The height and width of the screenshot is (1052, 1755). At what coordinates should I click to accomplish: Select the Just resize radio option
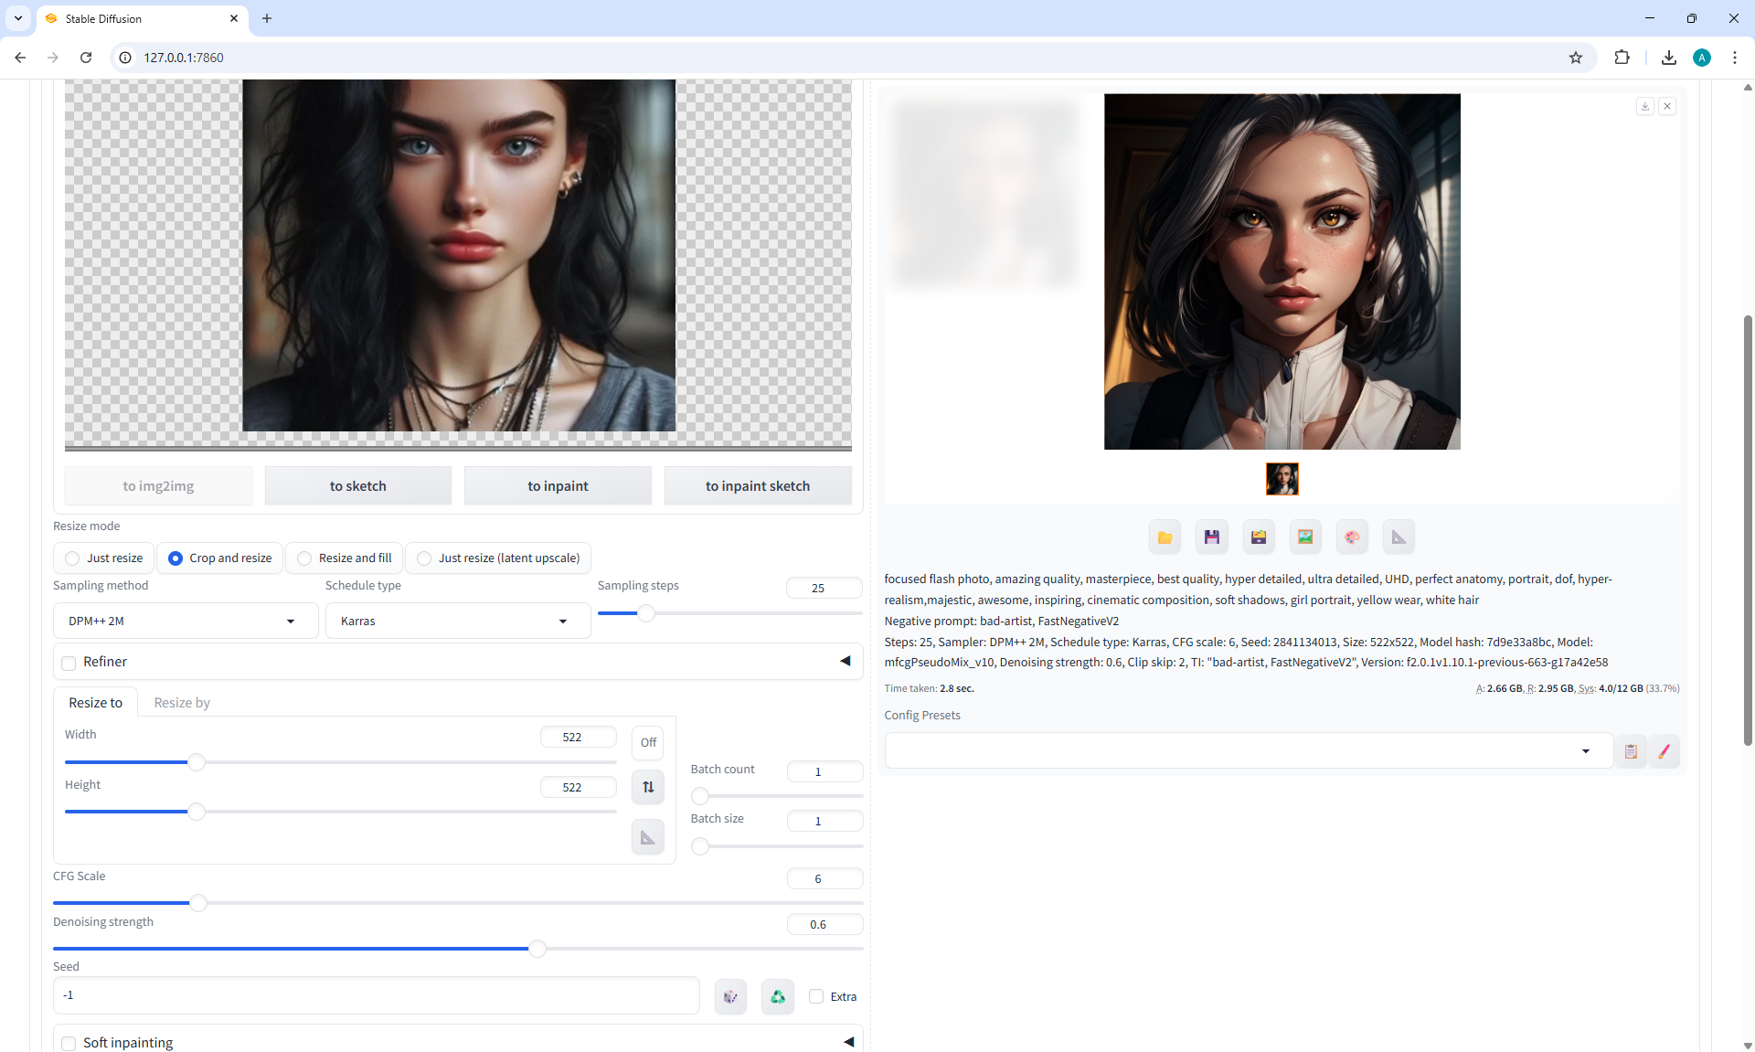[x=72, y=558]
